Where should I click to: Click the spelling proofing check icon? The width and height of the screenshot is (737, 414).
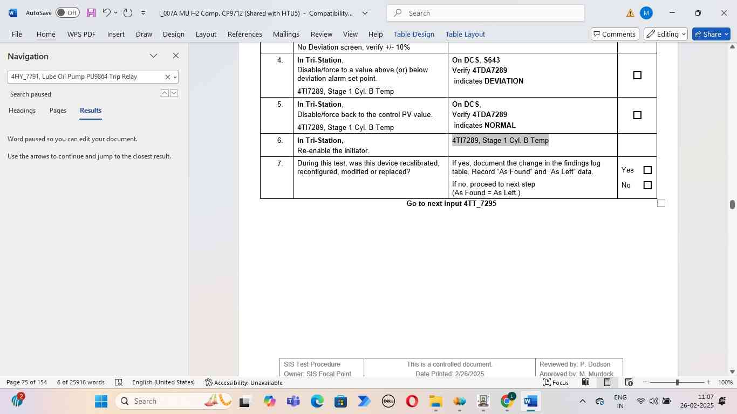tap(119, 382)
